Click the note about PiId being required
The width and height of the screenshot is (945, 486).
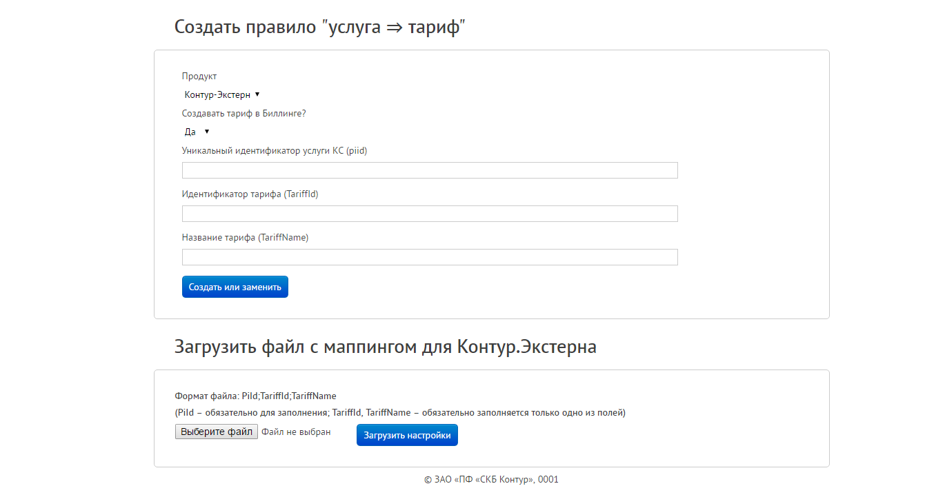[x=400, y=413]
